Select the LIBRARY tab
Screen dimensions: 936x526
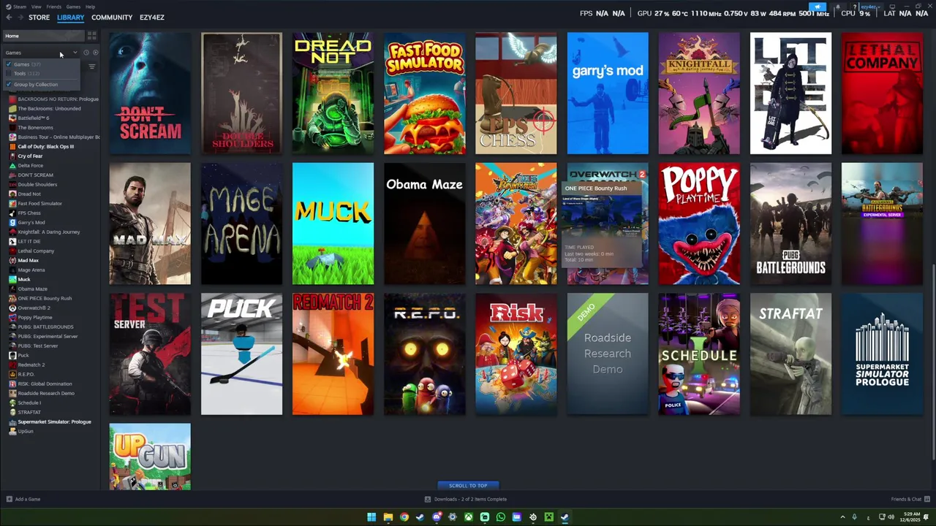click(x=71, y=17)
